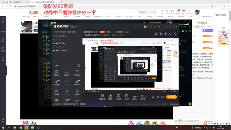Click 取消 cancel button beside save

(109, 32)
